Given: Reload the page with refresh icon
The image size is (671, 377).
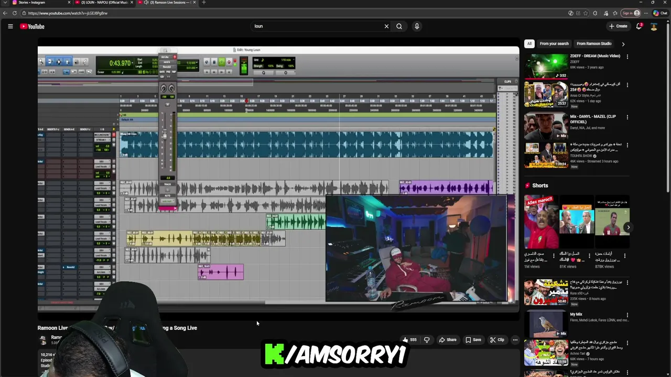Looking at the screenshot, I should [14, 13].
